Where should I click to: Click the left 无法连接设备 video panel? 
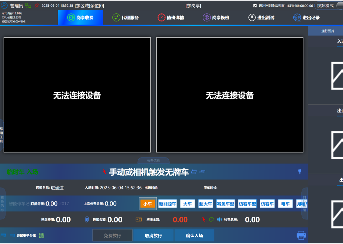coord(77,95)
